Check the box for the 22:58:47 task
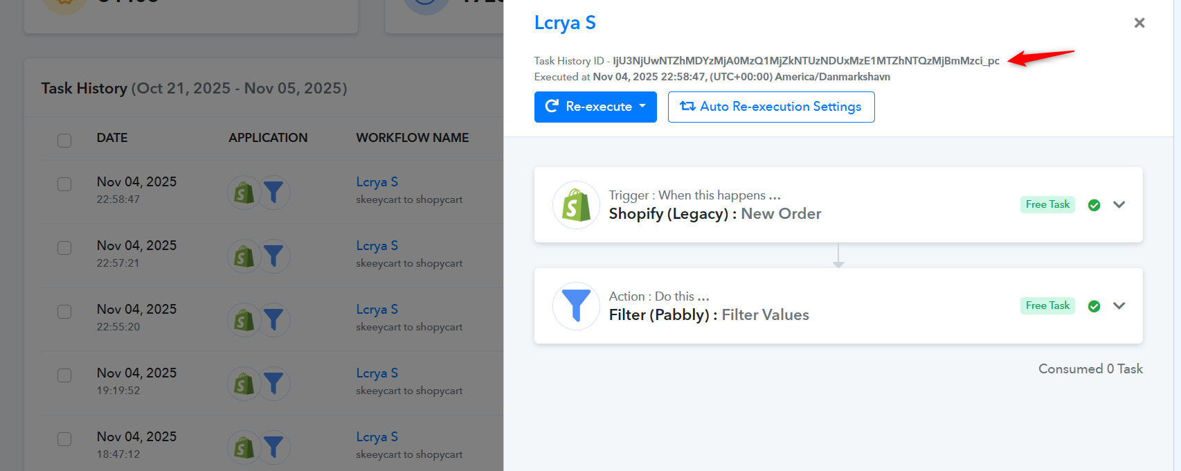 pos(64,184)
